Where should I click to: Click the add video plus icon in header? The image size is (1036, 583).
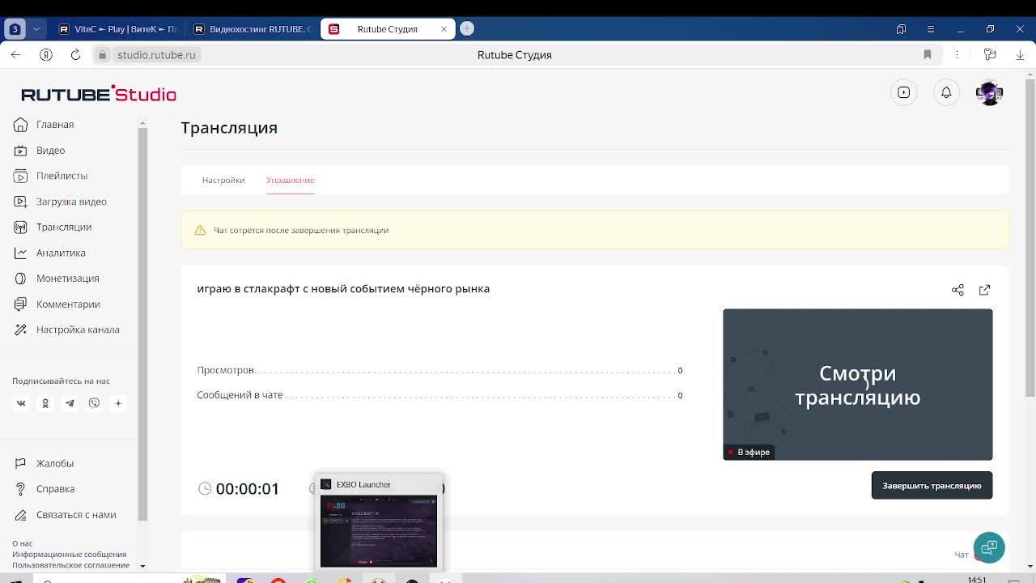tap(903, 93)
